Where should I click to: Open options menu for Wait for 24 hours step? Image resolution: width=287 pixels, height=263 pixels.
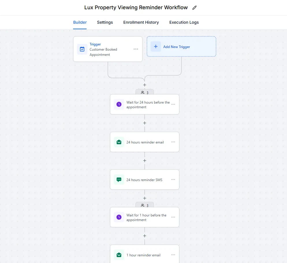[173, 104]
